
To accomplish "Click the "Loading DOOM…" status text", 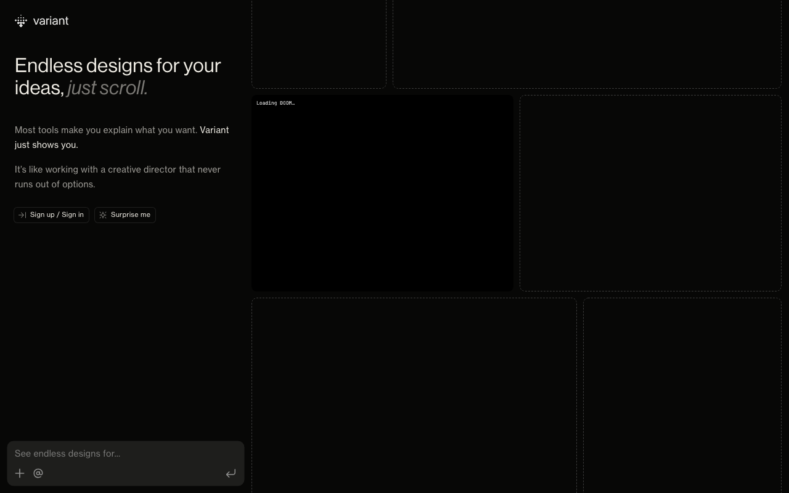I will click(x=276, y=103).
